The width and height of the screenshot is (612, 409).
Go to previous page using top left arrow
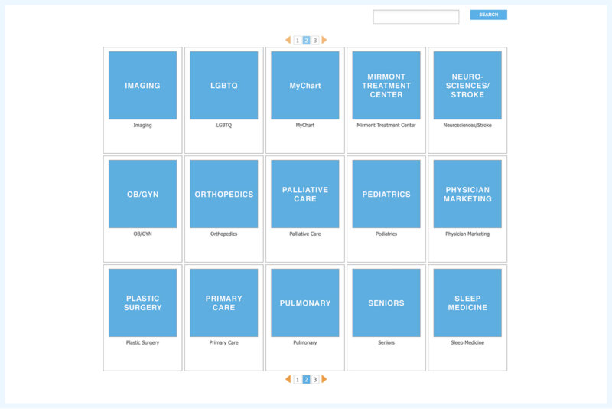click(x=288, y=40)
